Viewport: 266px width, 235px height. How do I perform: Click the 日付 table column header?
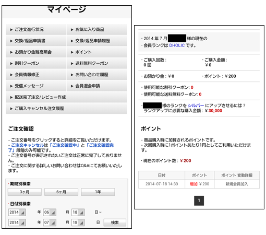click(x=162, y=175)
